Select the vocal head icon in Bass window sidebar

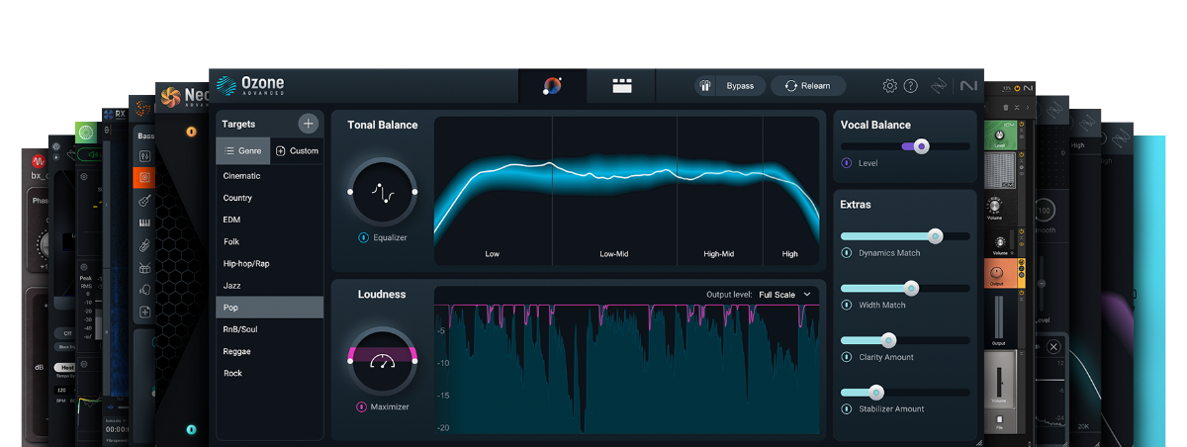click(x=145, y=290)
